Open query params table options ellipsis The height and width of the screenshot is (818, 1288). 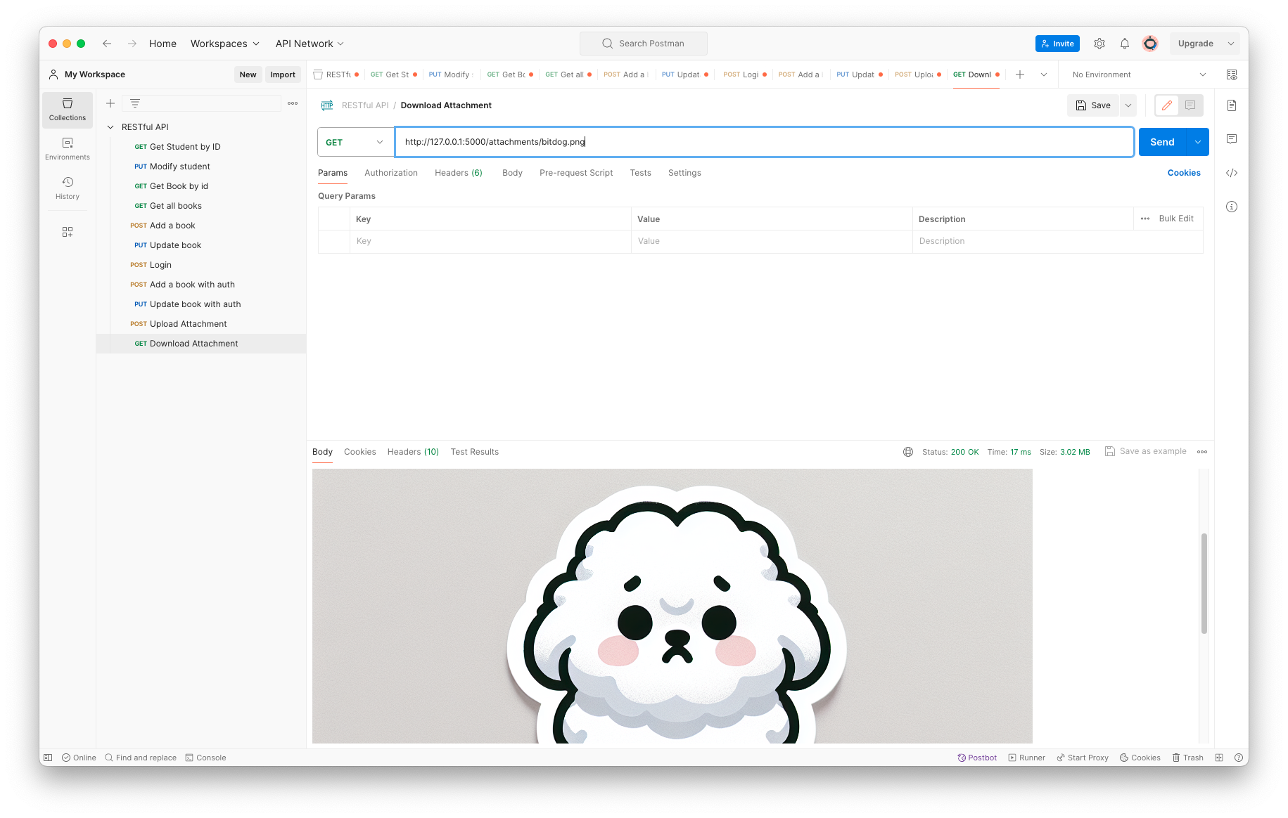pyautogui.click(x=1145, y=219)
